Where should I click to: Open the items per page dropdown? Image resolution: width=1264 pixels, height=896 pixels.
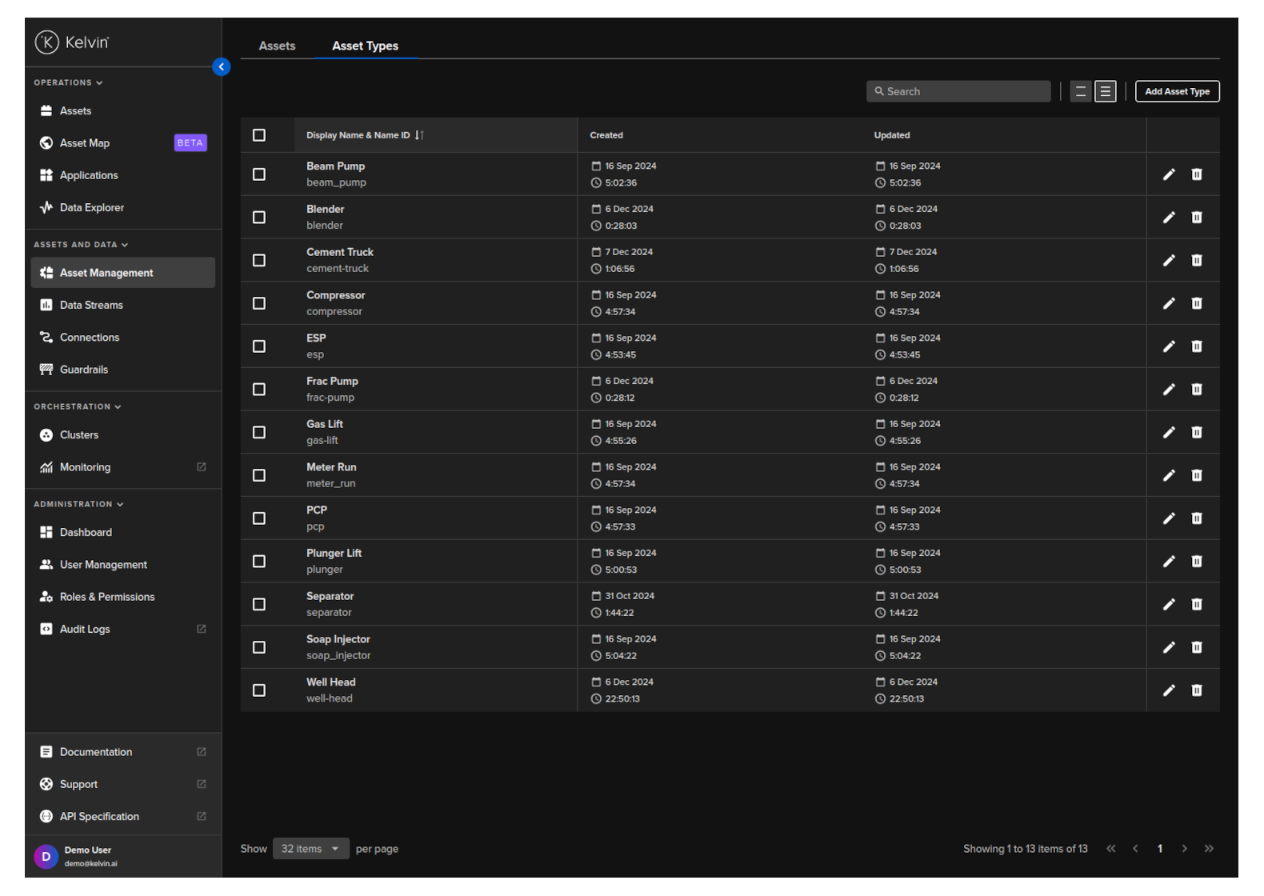[x=310, y=849]
